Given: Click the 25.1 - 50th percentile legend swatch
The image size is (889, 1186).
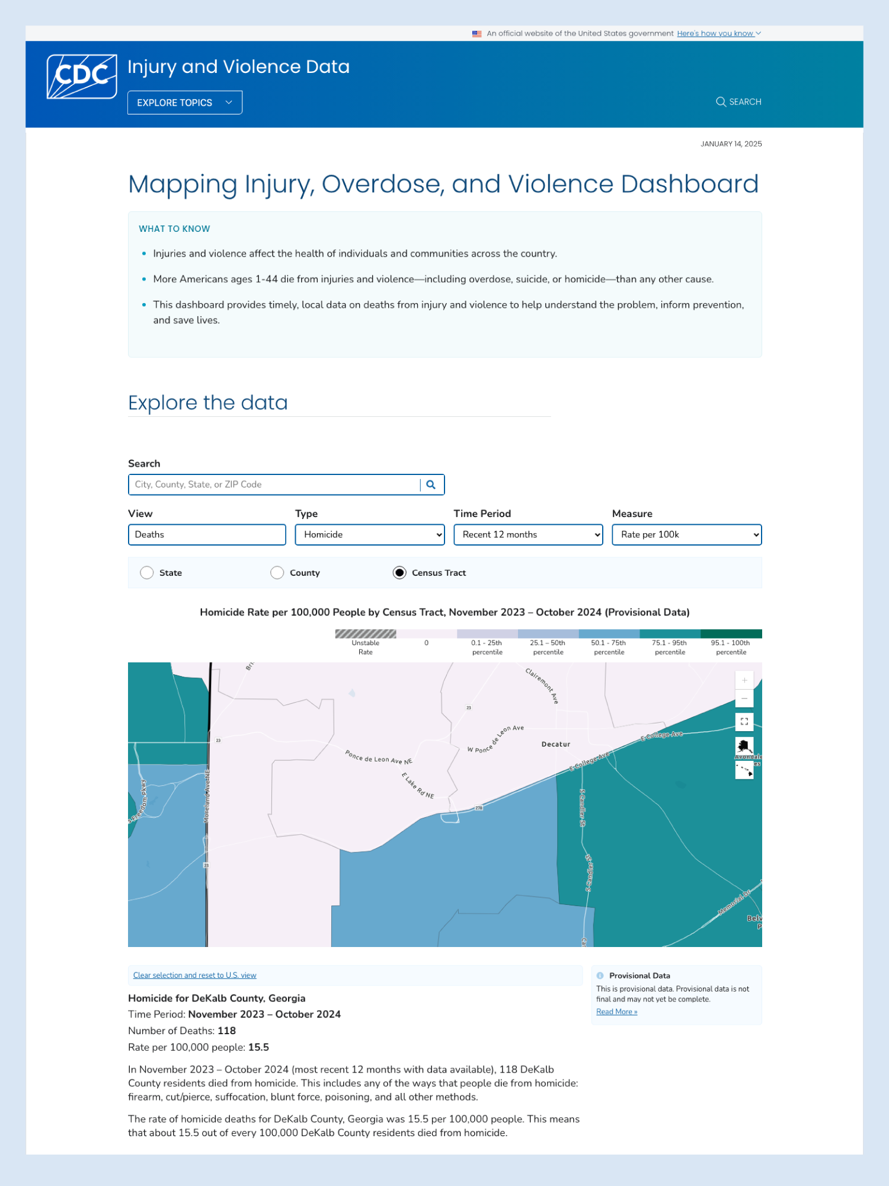Looking at the screenshot, I should (x=548, y=634).
